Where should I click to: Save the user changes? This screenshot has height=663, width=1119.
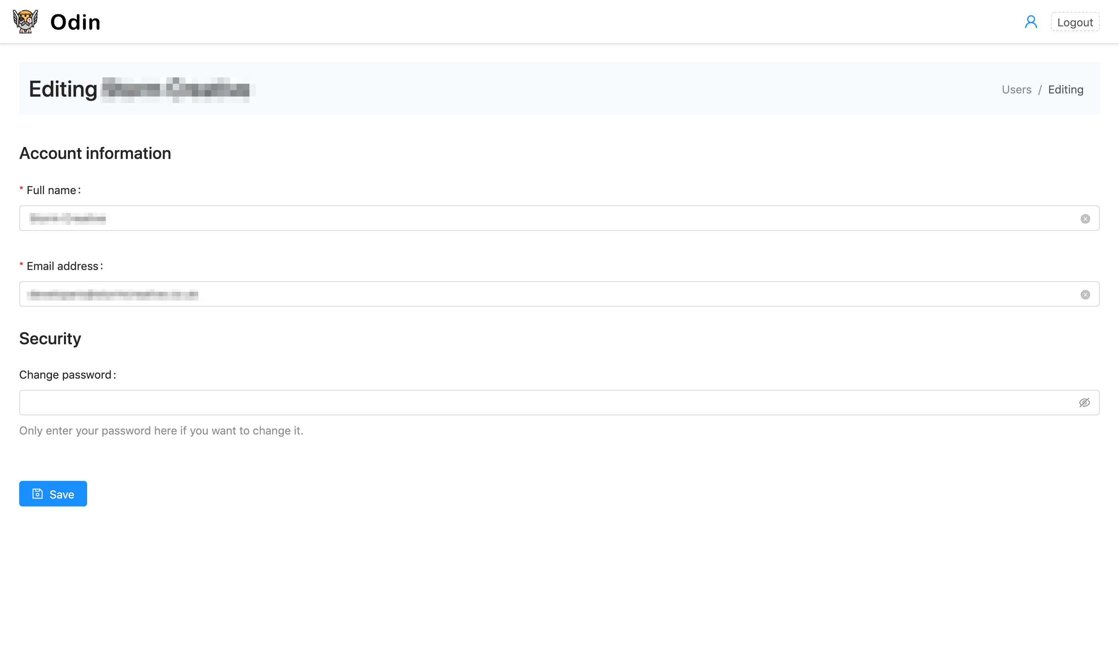[53, 494]
